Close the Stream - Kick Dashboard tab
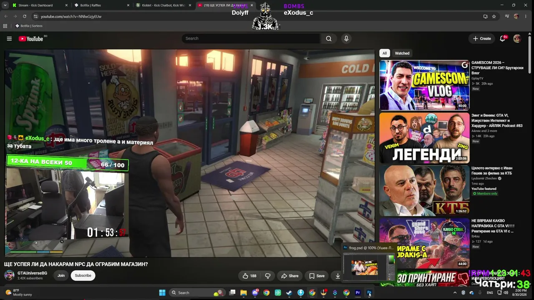The height and width of the screenshot is (300, 534). (66, 5)
